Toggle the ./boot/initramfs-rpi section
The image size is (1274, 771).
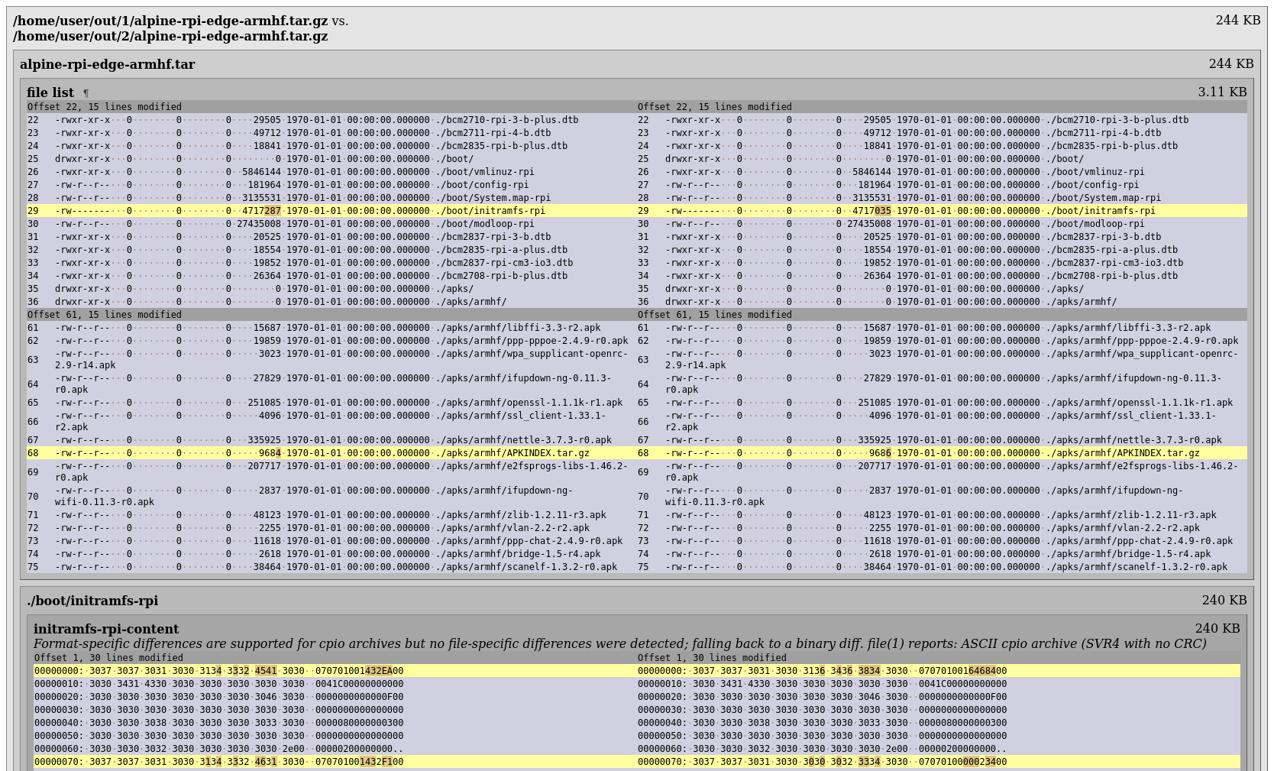point(92,601)
